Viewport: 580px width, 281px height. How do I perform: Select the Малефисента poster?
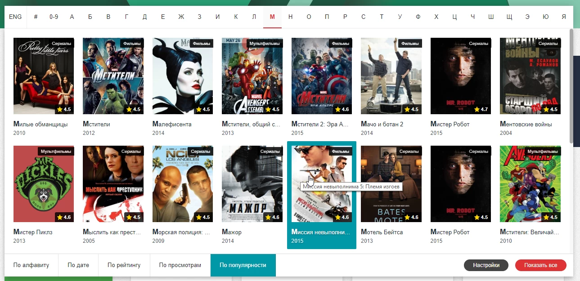pos(183,76)
